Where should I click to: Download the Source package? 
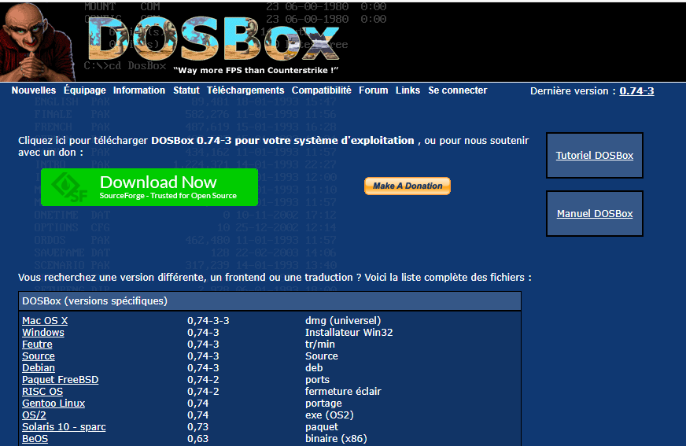pyautogui.click(x=39, y=356)
